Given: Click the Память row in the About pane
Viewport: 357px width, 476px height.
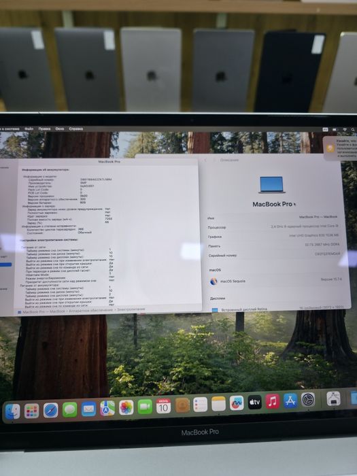Looking at the screenshot, I should [273, 245].
